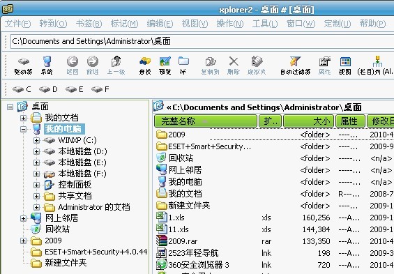Screen dimensions: 394x274
Task: Open the Virtual Folder (虚拟夹) tool
Action: coord(257,66)
